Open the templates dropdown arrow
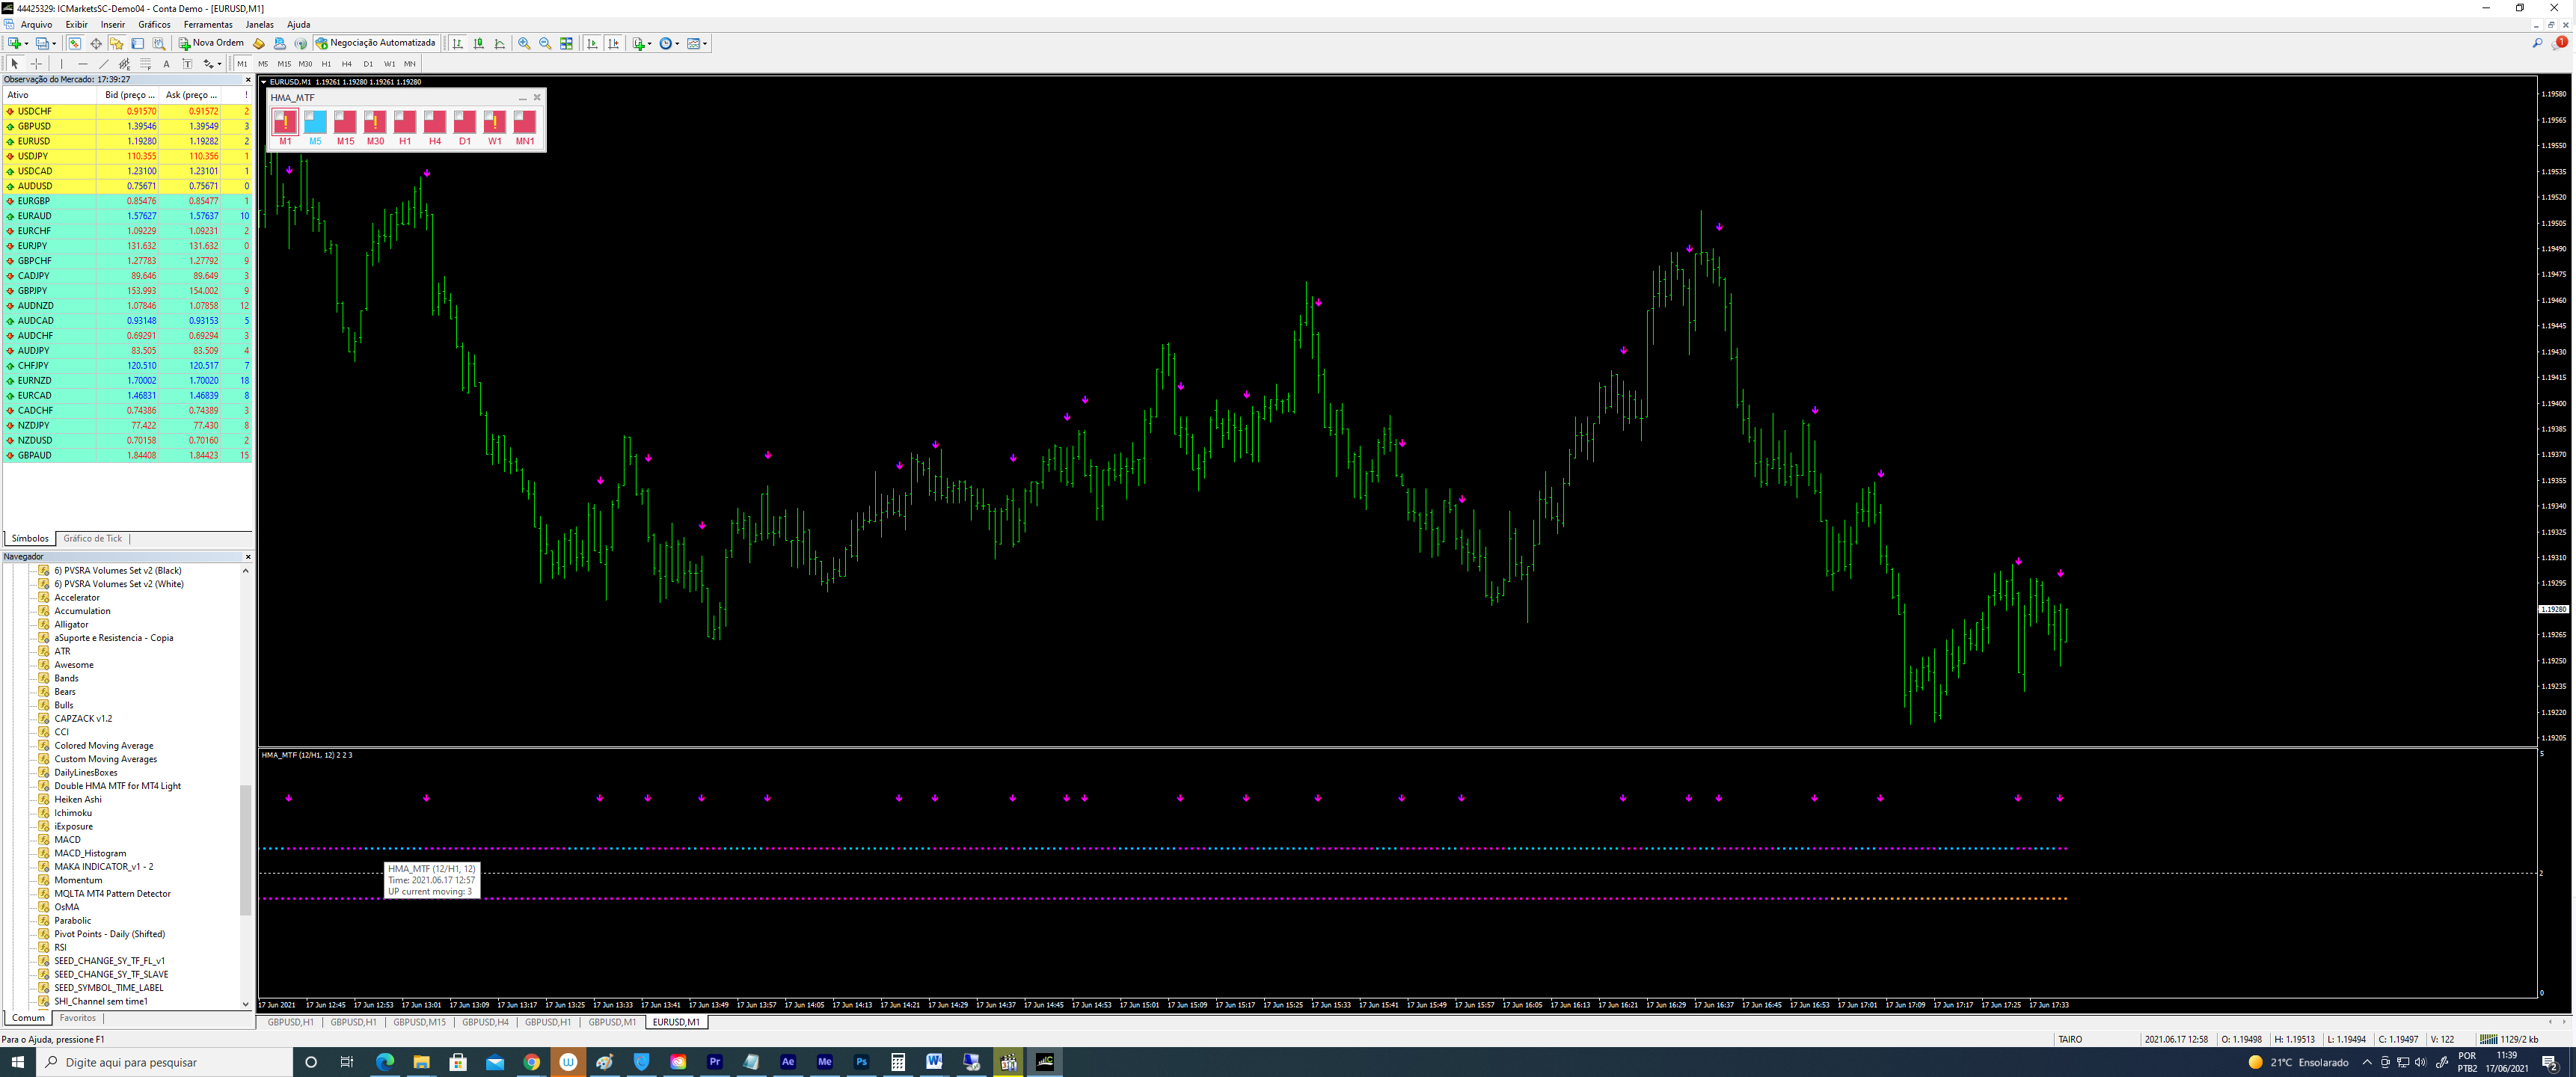This screenshot has height=1077, width=2576. click(x=705, y=43)
